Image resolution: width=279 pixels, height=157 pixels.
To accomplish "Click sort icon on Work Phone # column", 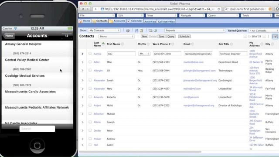I will click(x=173, y=44).
